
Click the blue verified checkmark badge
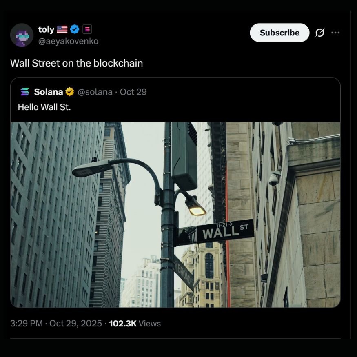click(x=74, y=29)
